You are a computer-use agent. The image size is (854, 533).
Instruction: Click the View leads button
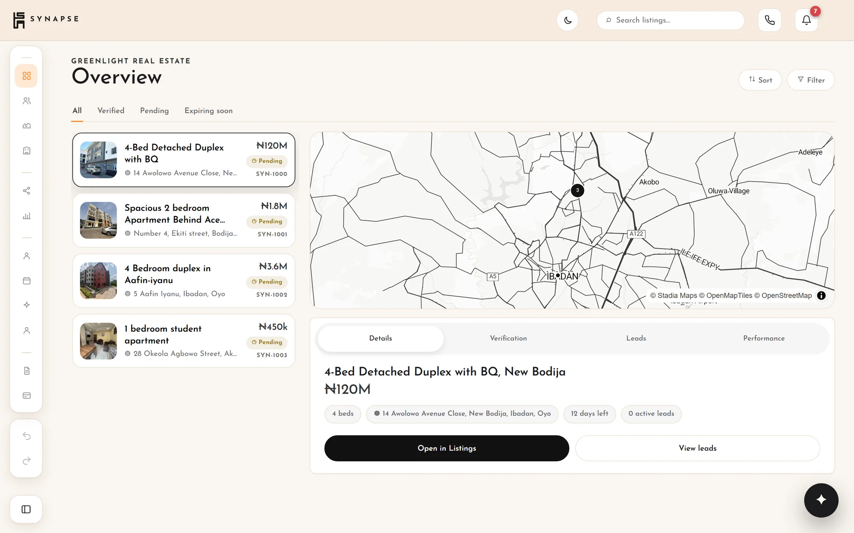698,448
